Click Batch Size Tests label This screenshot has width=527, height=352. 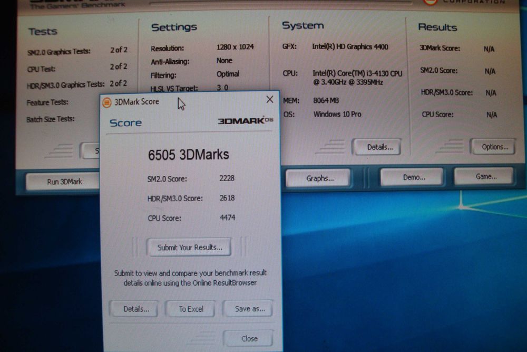pos(51,119)
